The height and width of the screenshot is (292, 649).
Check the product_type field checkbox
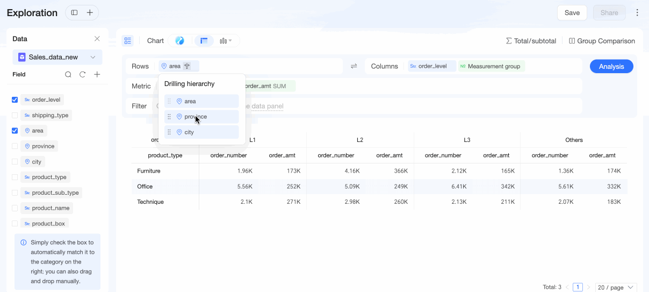[15, 177]
